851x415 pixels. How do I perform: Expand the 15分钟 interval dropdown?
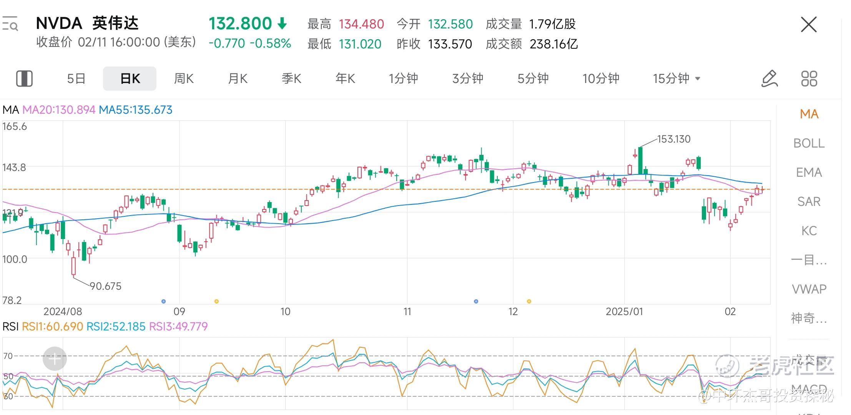(x=676, y=78)
